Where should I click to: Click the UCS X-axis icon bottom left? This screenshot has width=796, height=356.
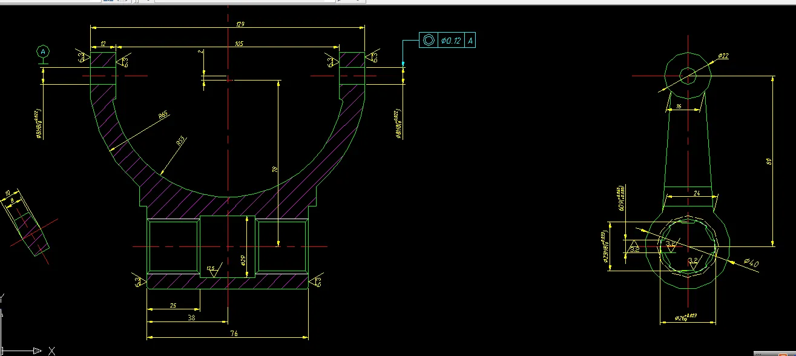[x=36, y=350]
